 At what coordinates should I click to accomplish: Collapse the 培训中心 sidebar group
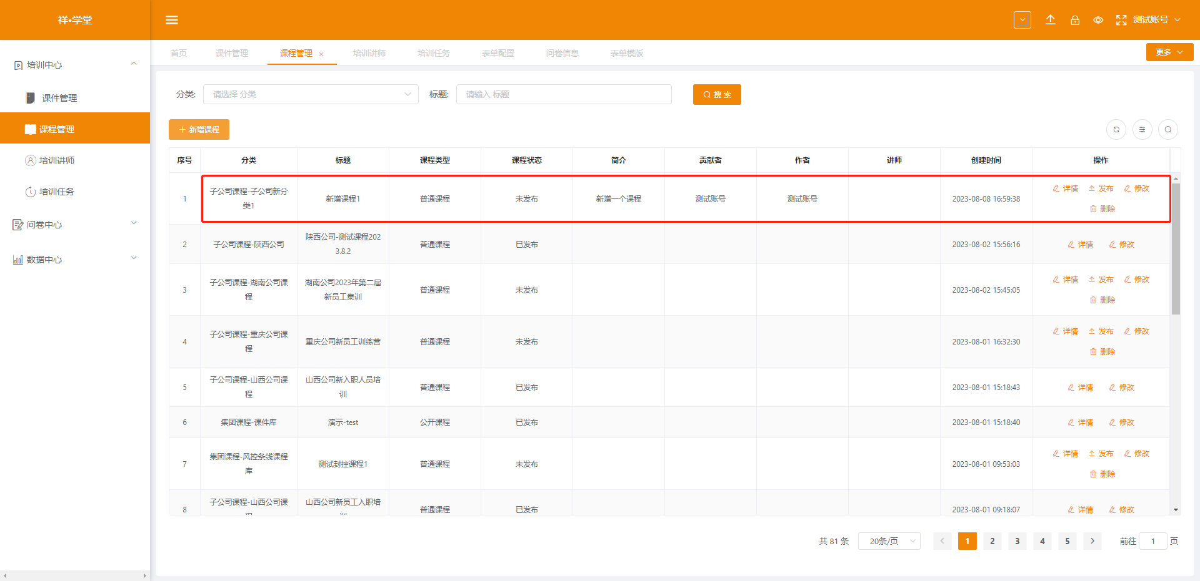75,65
